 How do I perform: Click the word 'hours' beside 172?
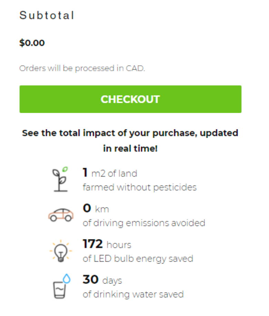click(x=119, y=245)
